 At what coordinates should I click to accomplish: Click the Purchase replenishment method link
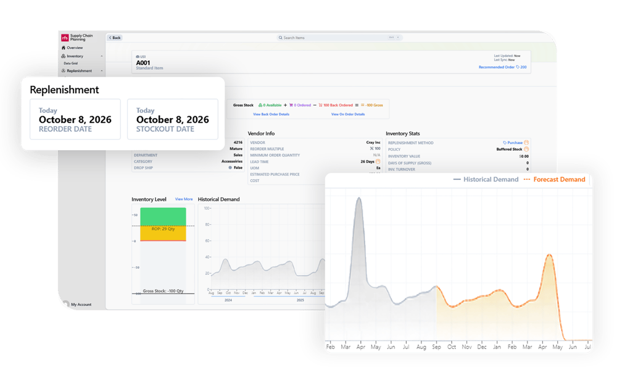tap(515, 143)
